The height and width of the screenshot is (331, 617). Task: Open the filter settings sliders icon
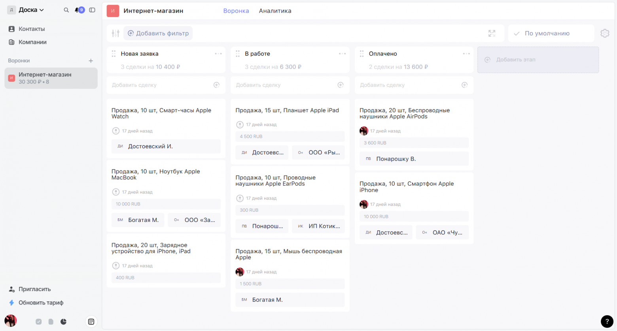tap(115, 33)
